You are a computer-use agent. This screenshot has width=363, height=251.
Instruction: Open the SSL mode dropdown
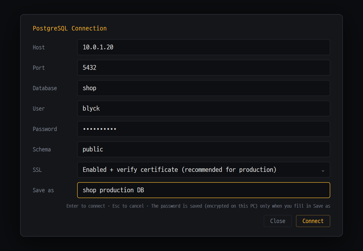204,170
